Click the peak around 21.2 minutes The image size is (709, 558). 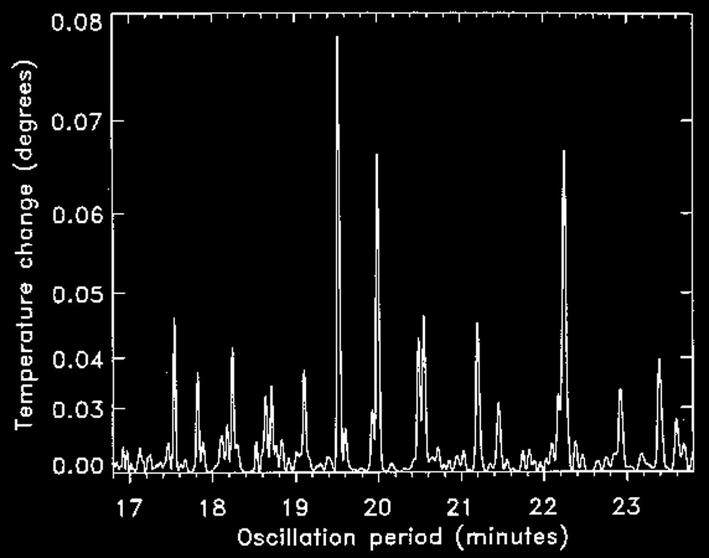pyautogui.click(x=476, y=330)
